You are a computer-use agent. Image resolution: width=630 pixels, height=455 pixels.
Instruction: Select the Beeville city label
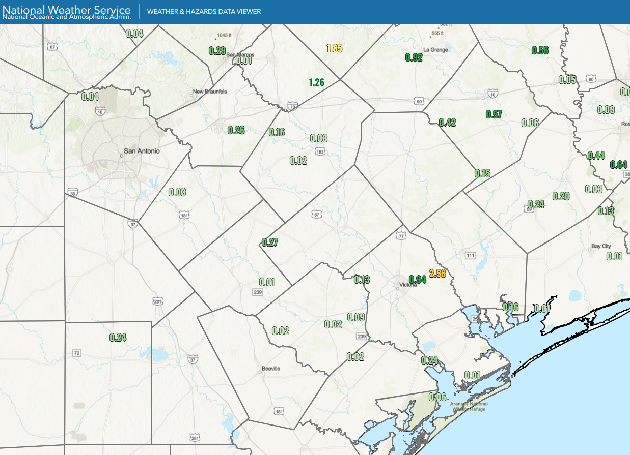[270, 369]
